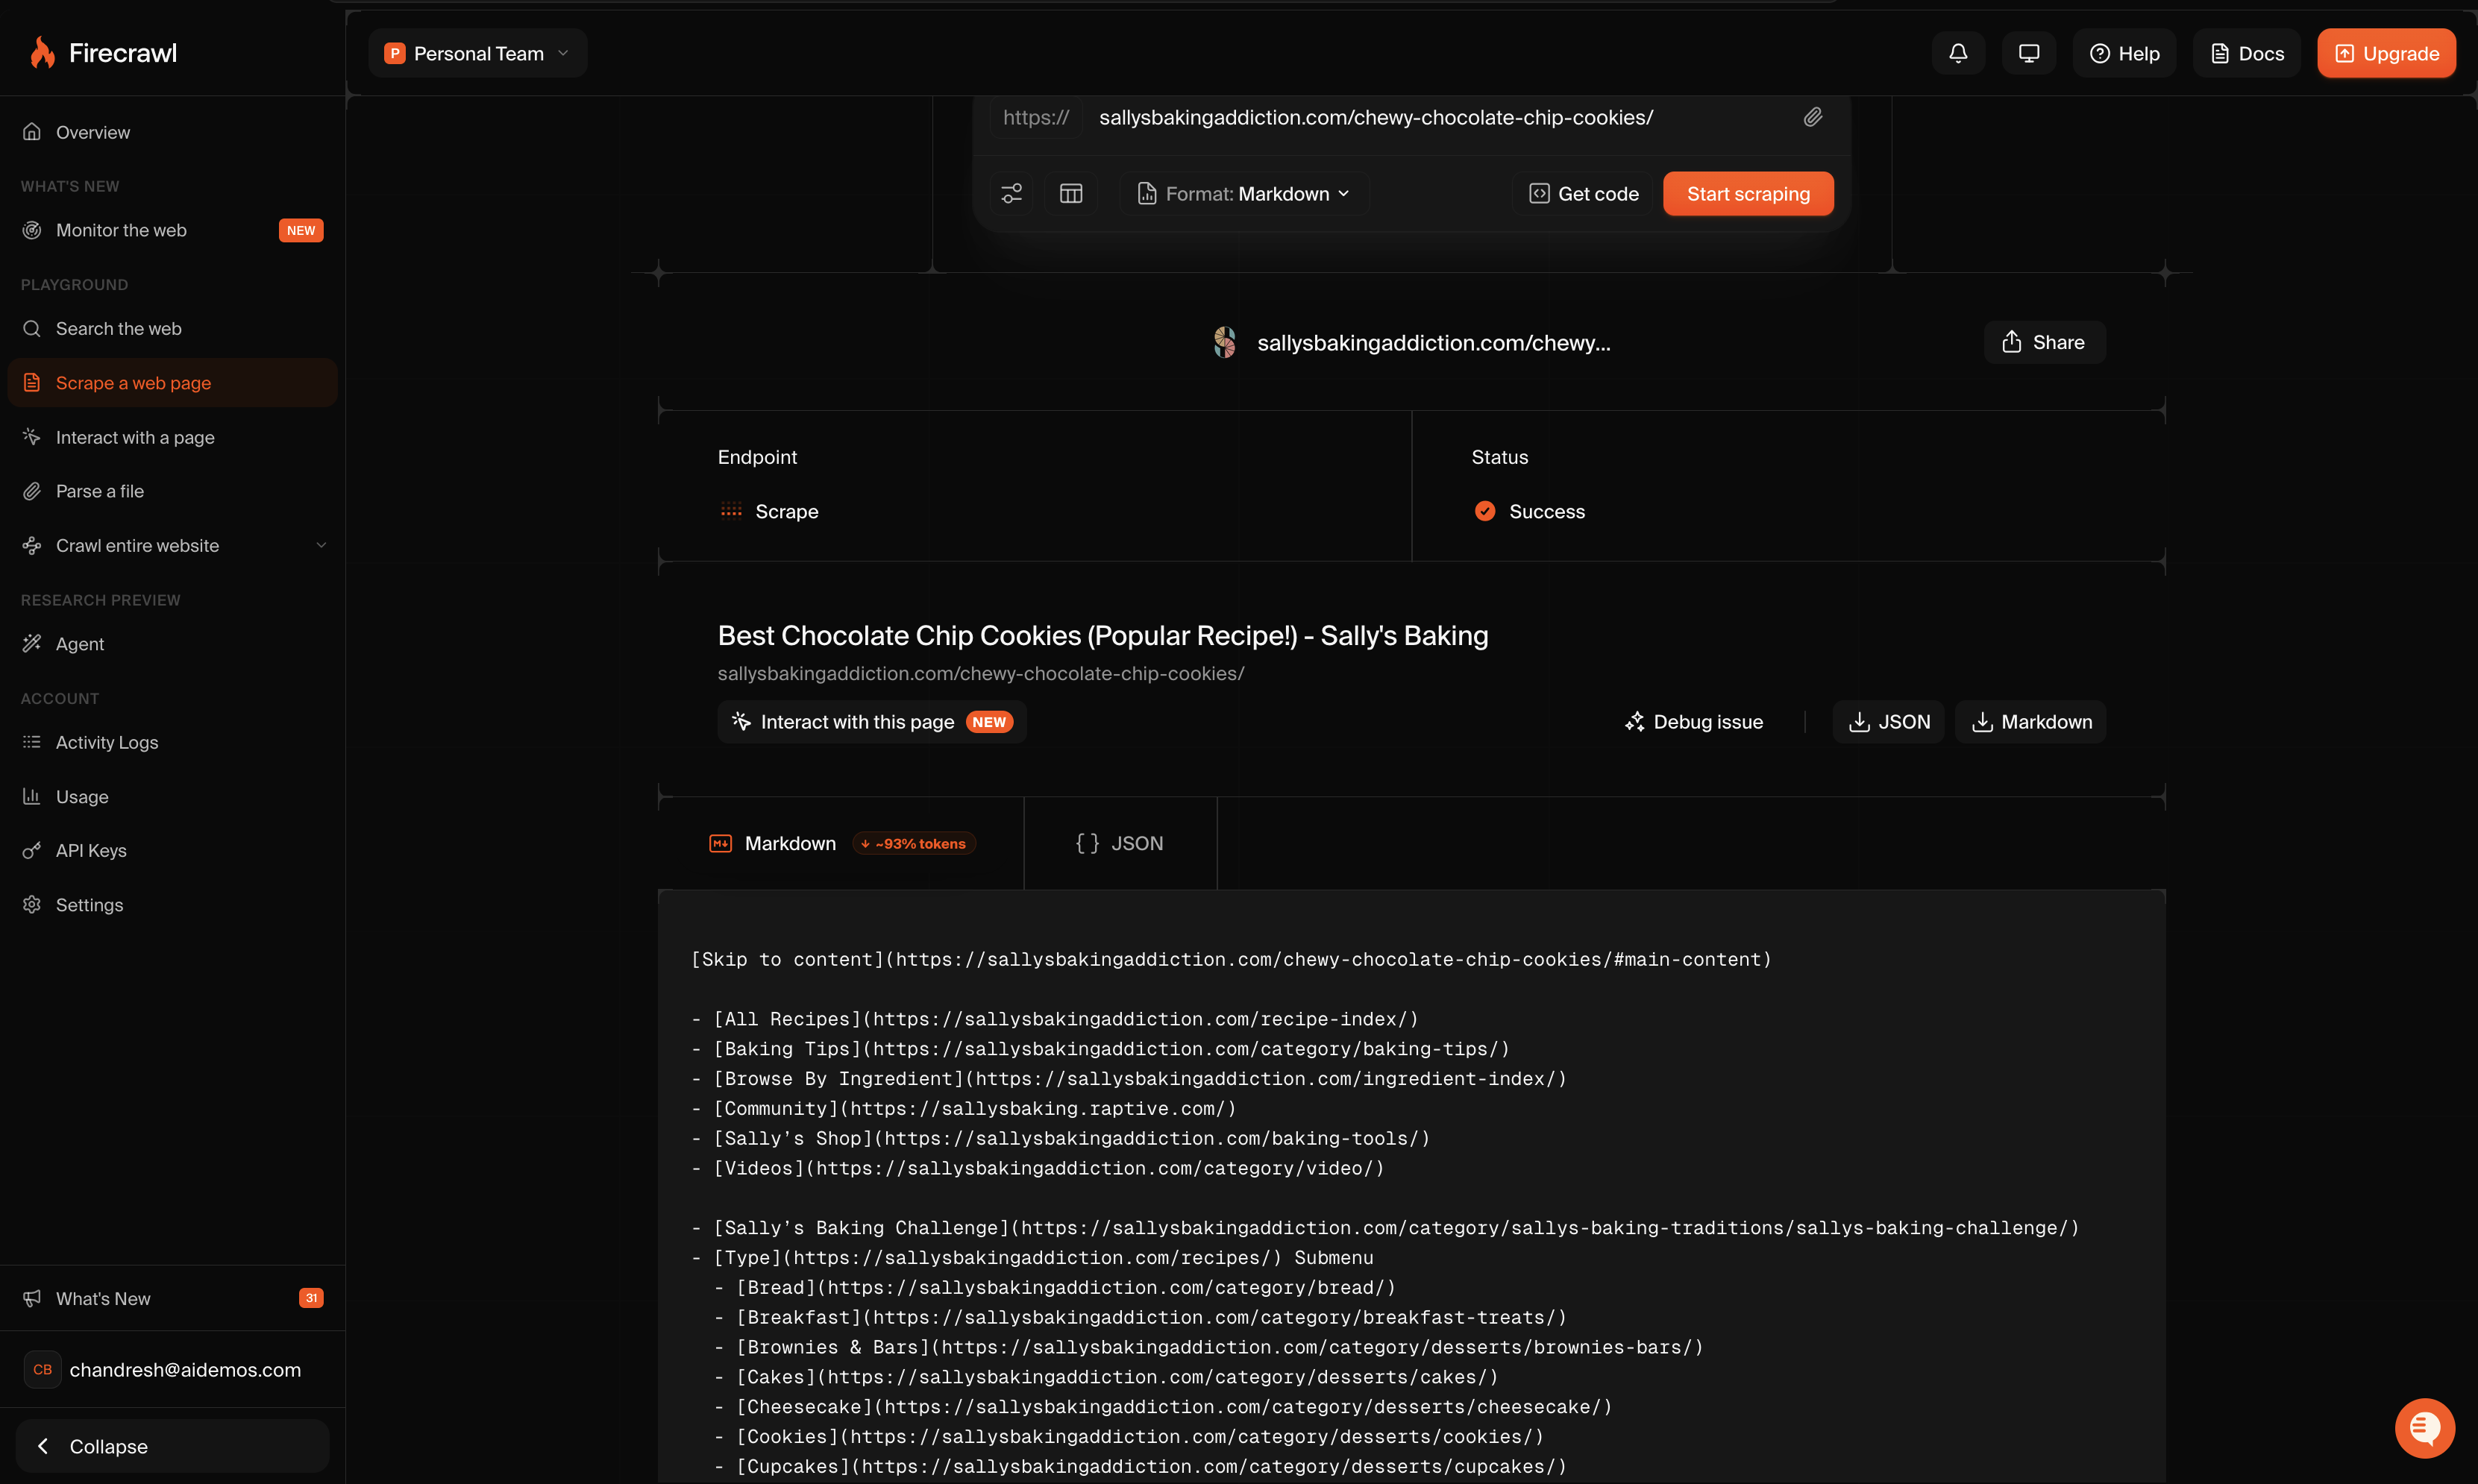Click the Upgrade button
2478x1484 pixels.
click(2386, 53)
